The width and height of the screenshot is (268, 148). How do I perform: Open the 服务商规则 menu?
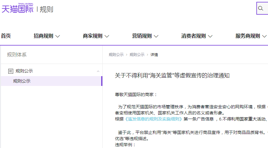[248, 36]
